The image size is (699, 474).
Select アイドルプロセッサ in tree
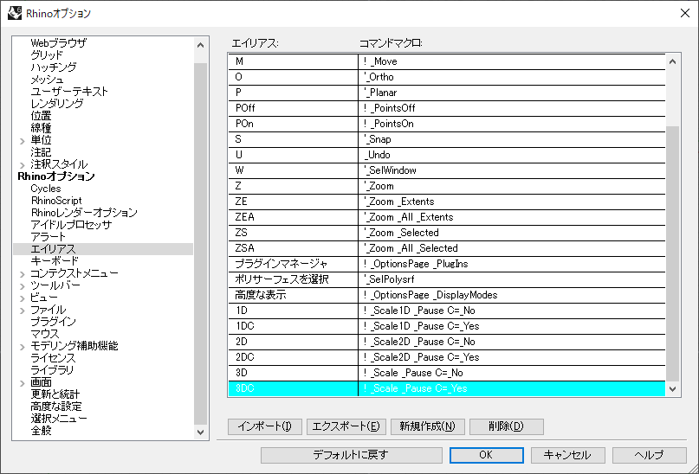(71, 224)
